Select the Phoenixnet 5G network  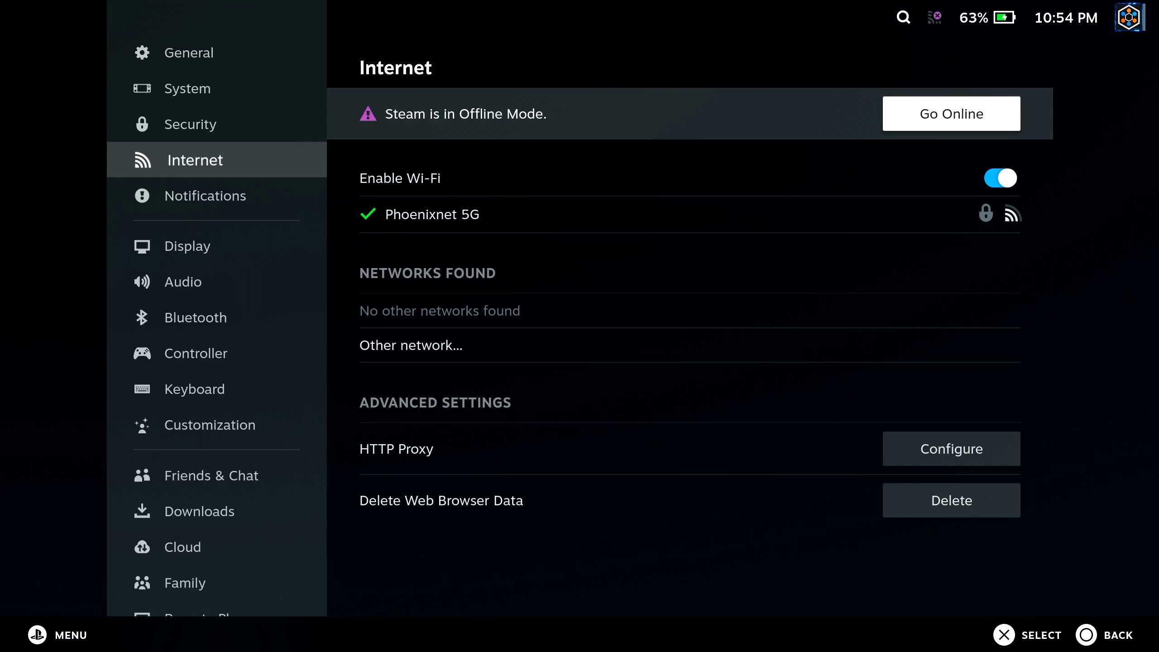[x=432, y=214]
